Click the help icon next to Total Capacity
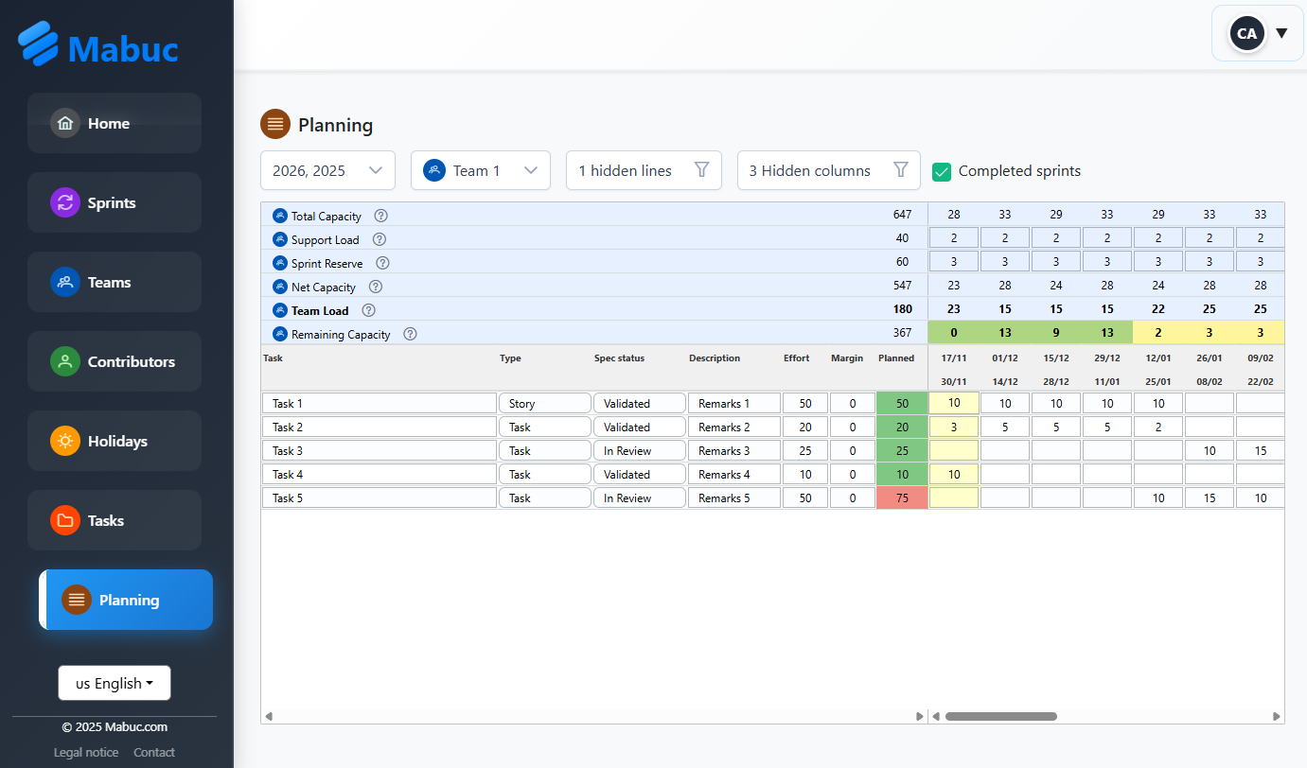This screenshot has width=1307, height=768. pyautogui.click(x=380, y=216)
